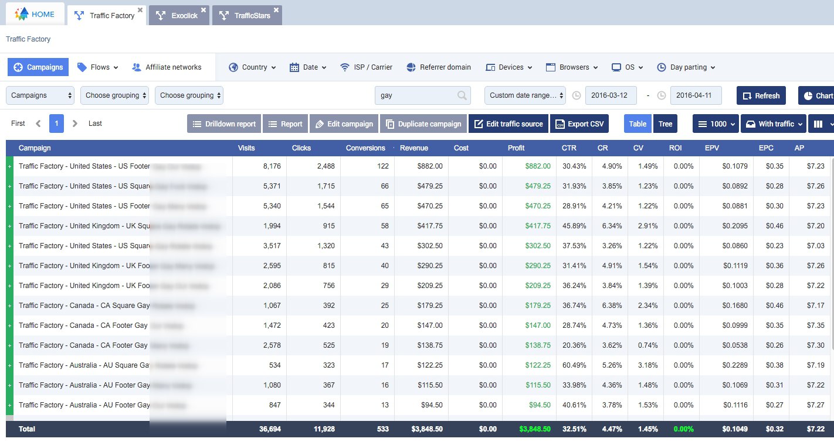Sort by the Visits column header
This screenshot has height=442, width=834.
coord(246,148)
